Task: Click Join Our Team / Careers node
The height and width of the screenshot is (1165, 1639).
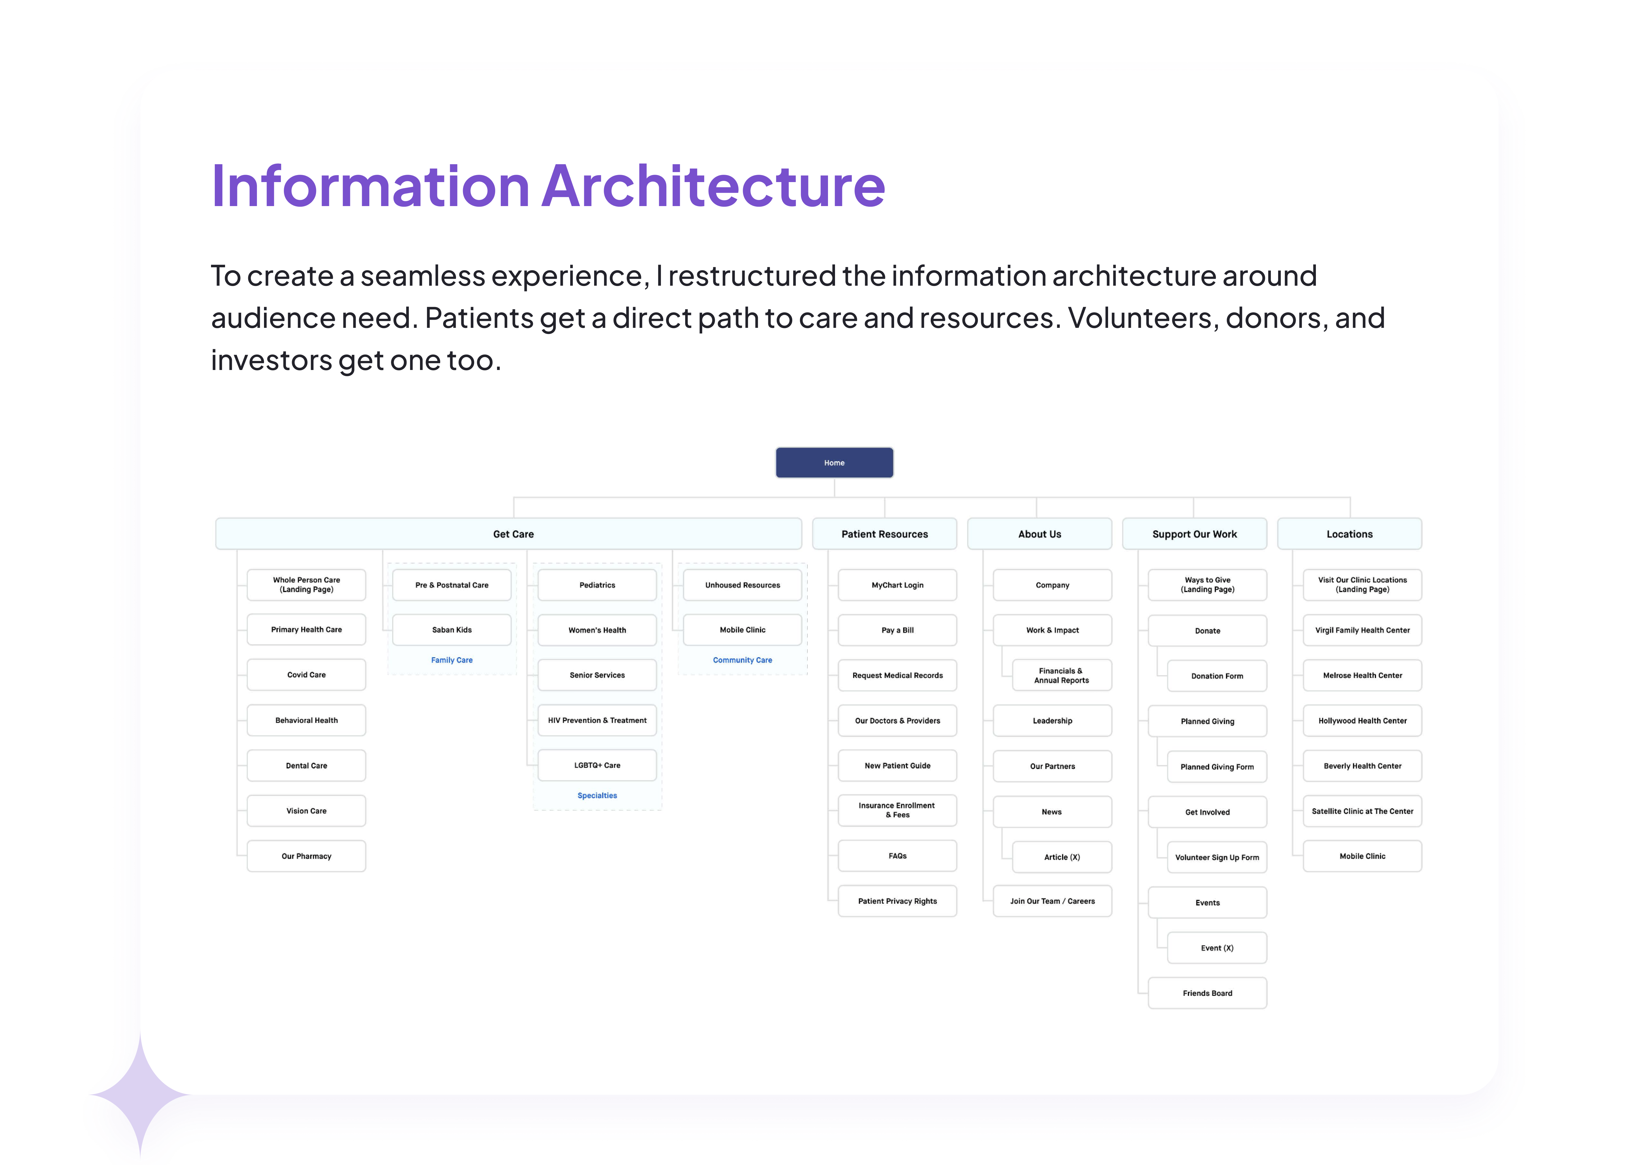Action: click(x=1052, y=901)
